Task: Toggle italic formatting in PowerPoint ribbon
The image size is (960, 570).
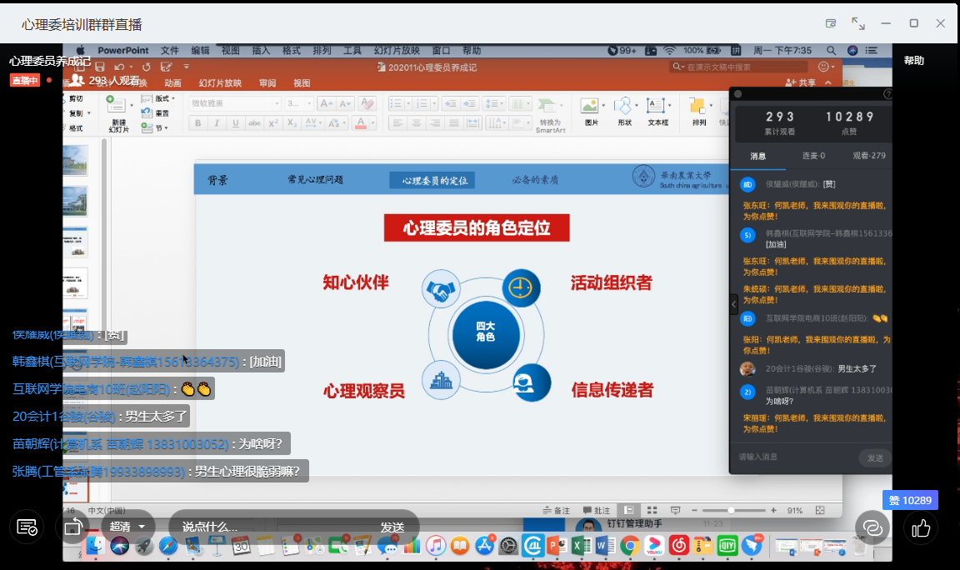Action: [217, 123]
